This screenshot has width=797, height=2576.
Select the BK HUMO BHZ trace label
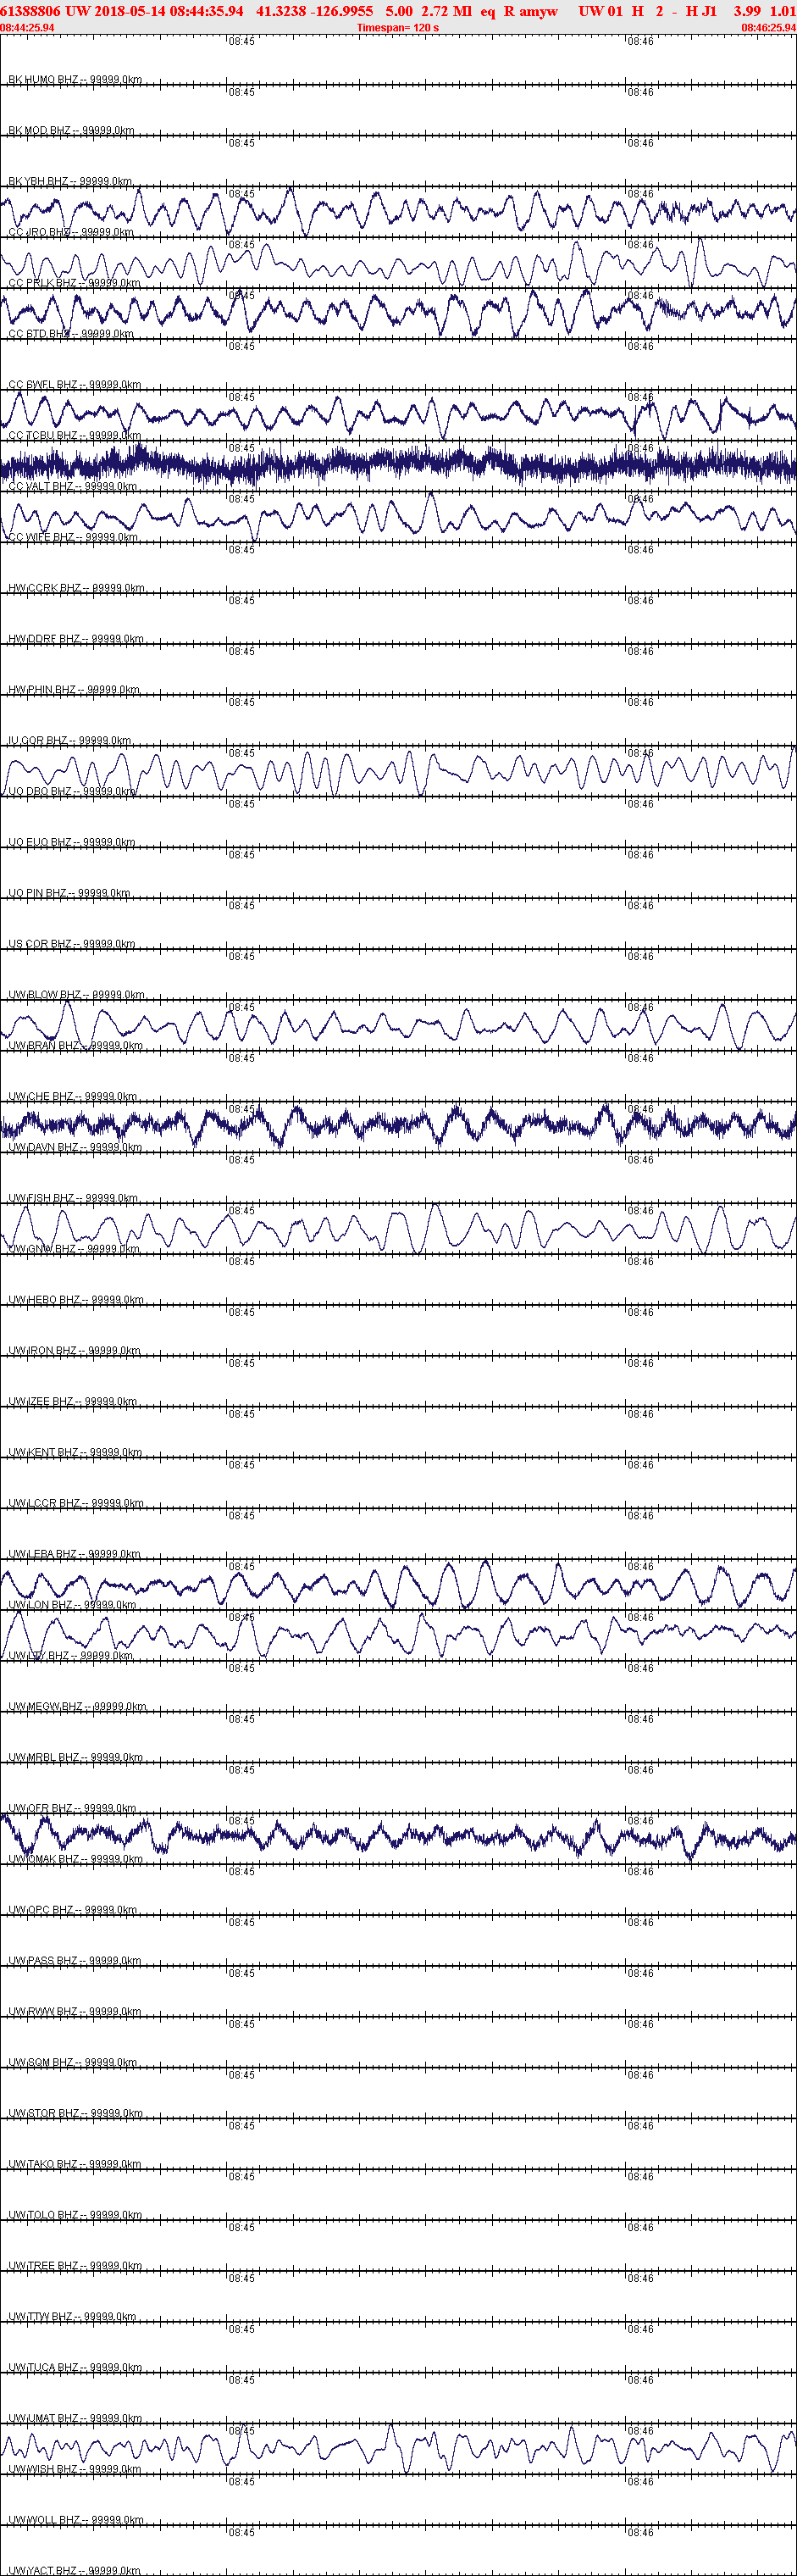tap(75, 79)
